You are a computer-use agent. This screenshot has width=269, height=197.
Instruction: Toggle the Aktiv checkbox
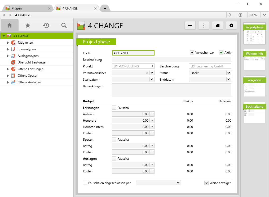pyautogui.click(x=221, y=53)
